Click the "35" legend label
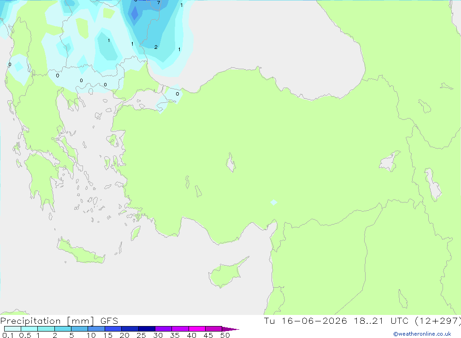The height and width of the screenshot is (338, 461). [175, 335]
